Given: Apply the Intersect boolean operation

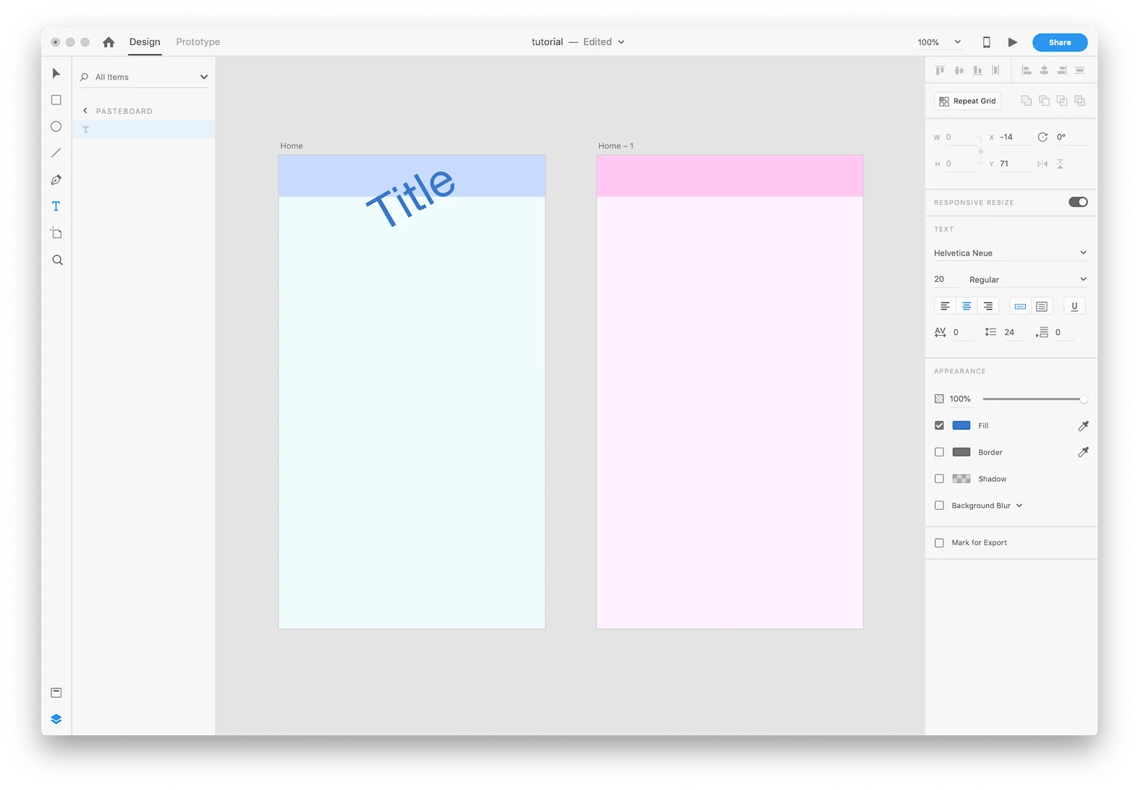Looking at the screenshot, I should click(1062, 101).
